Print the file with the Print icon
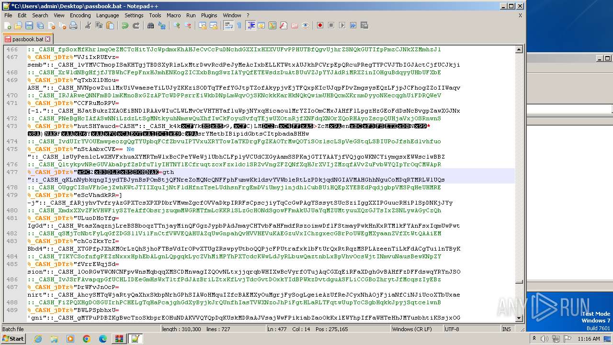This screenshot has height=345, width=613. (x=73, y=25)
